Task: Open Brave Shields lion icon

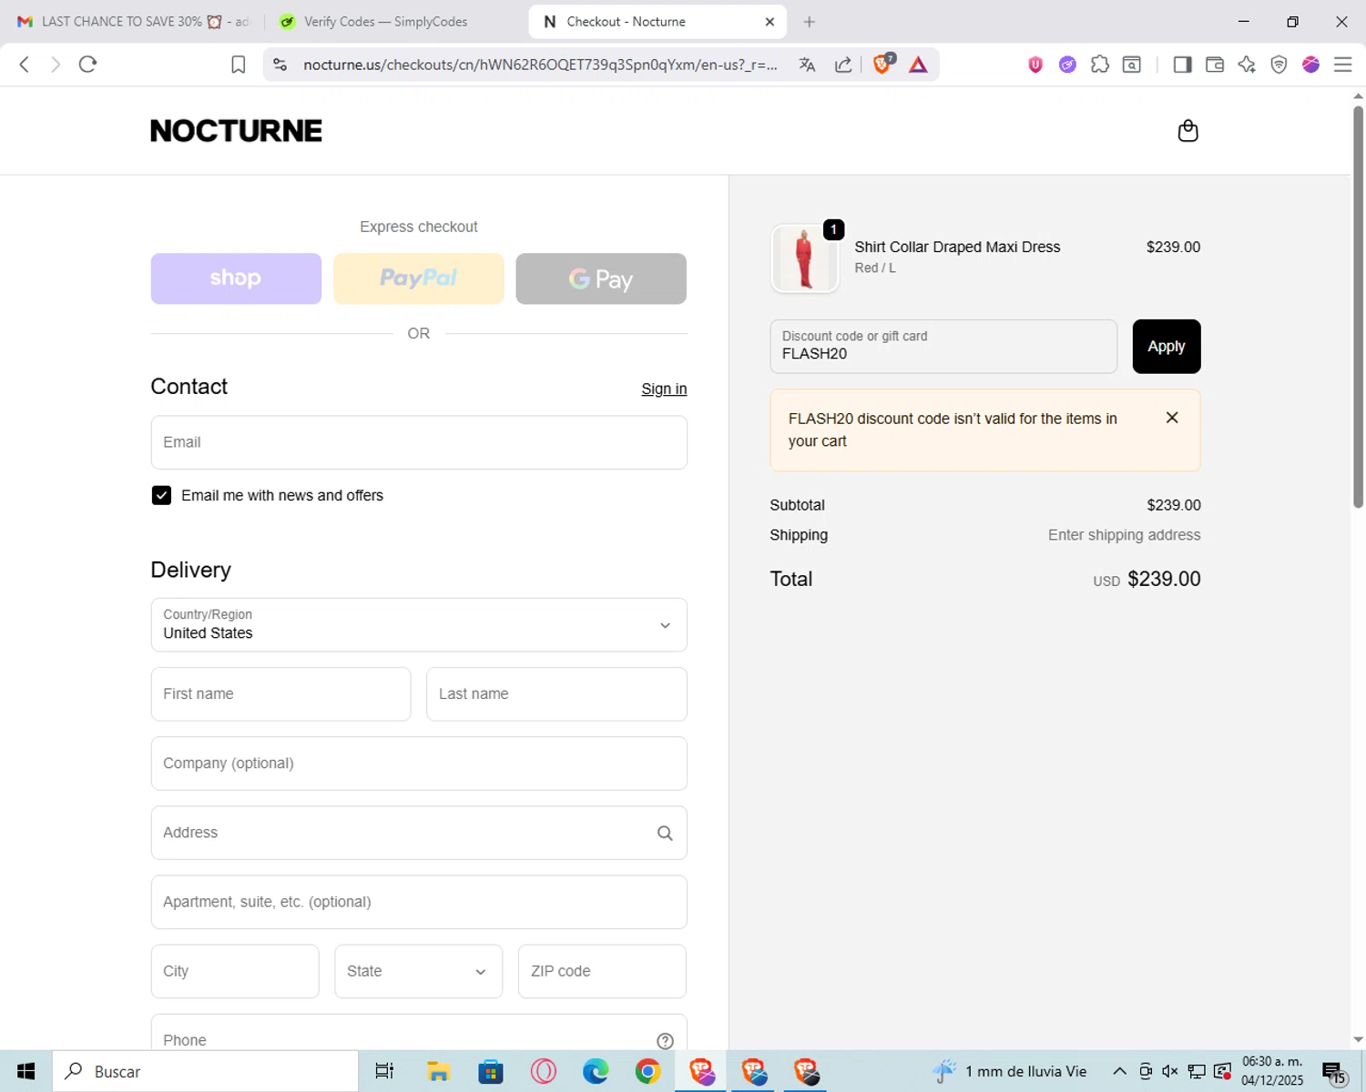Action: 882,64
